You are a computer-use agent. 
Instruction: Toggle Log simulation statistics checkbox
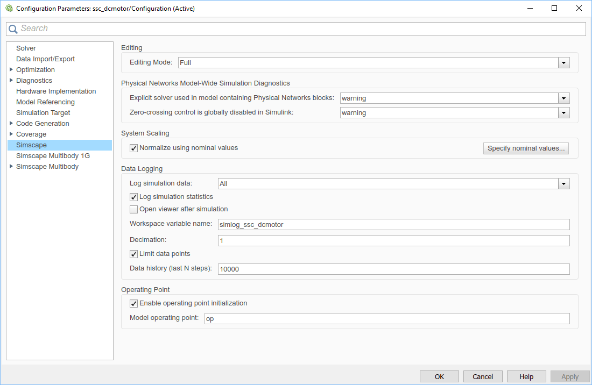(x=134, y=197)
